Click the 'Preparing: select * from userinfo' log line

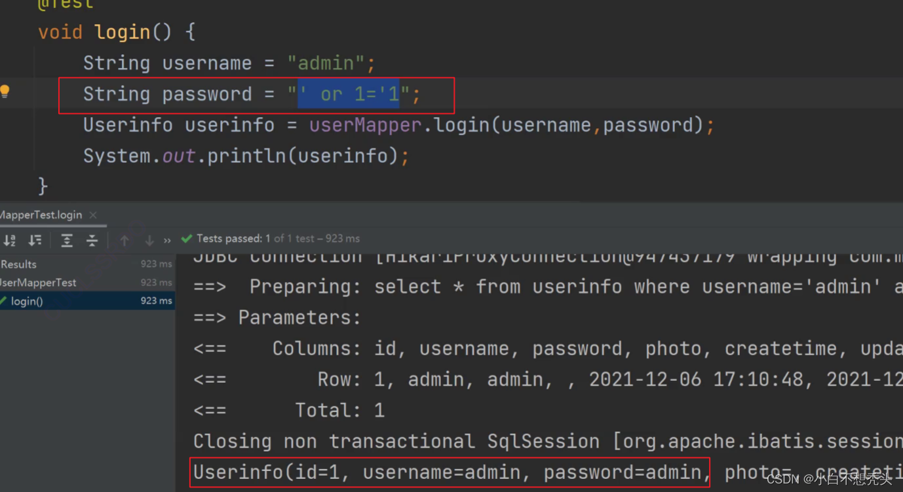[548, 286]
